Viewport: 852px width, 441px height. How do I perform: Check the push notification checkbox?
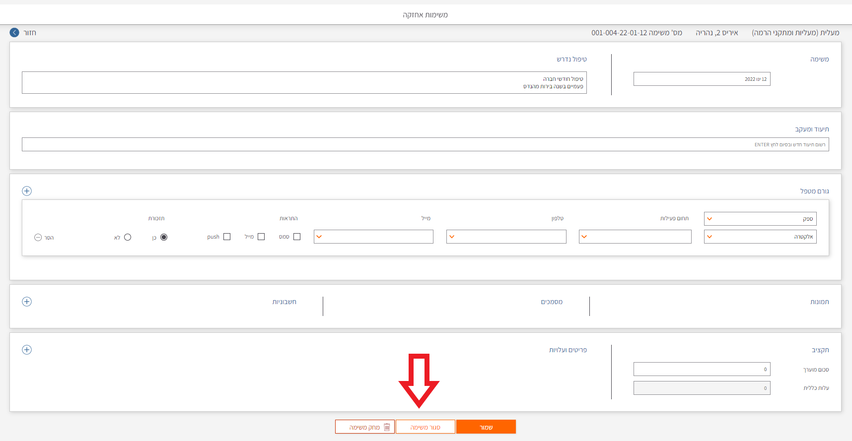tap(227, 237)
